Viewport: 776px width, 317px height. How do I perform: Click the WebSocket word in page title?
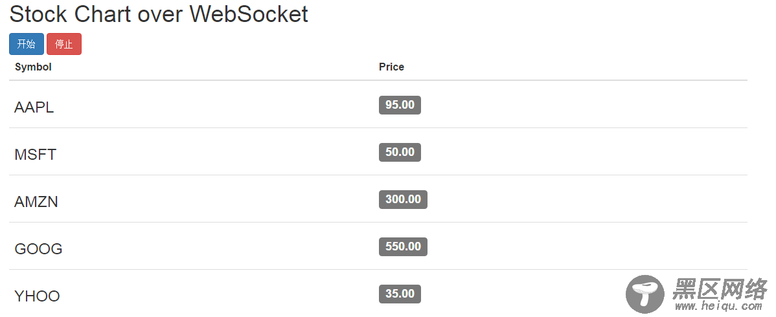(249, 14)
